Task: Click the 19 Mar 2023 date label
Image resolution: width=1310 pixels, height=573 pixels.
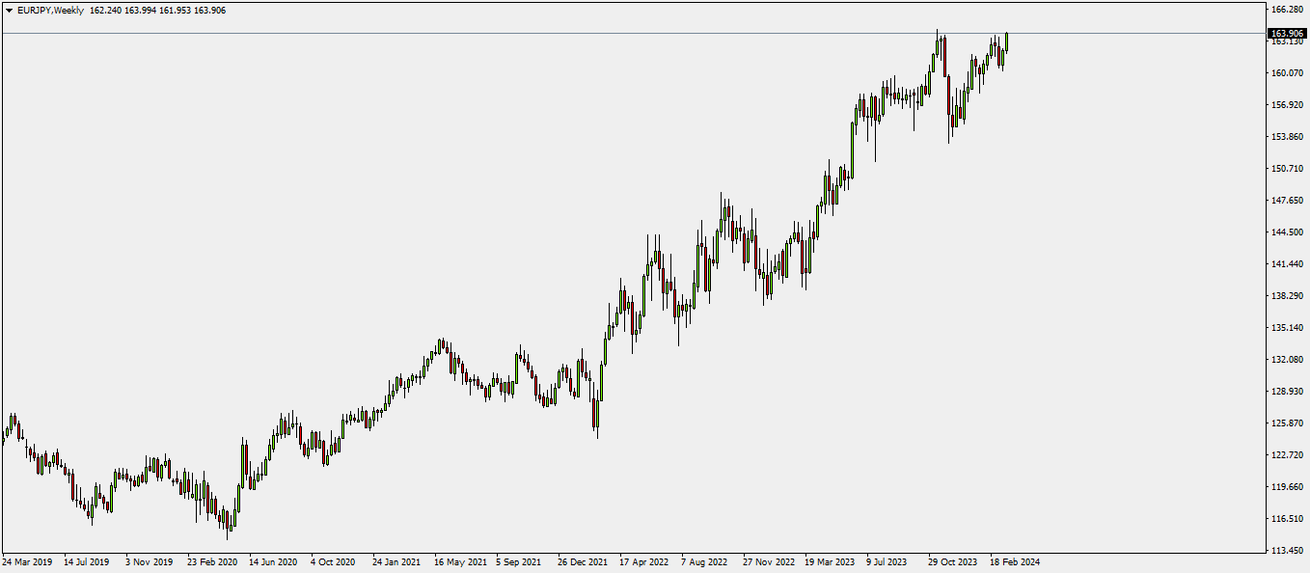Action: click(830, 561)
